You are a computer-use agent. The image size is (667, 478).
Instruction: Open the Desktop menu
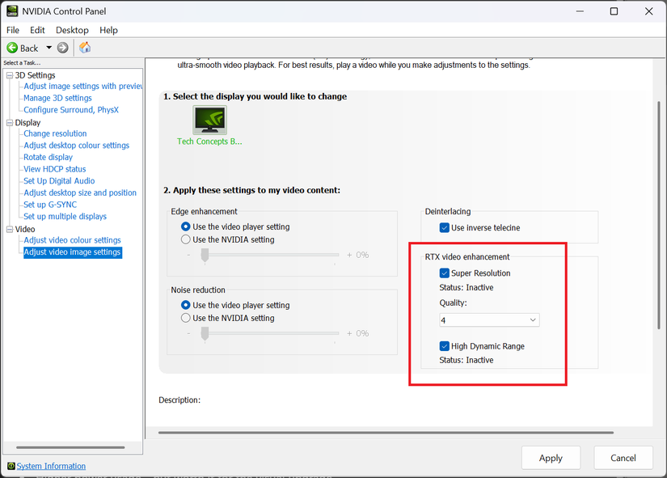[x=72, y=30]
